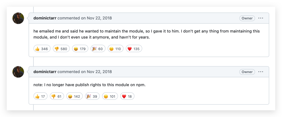Click thumbs up reaction showing 17
The width and height of the screenshot is (282, 117).
[40, 96]
